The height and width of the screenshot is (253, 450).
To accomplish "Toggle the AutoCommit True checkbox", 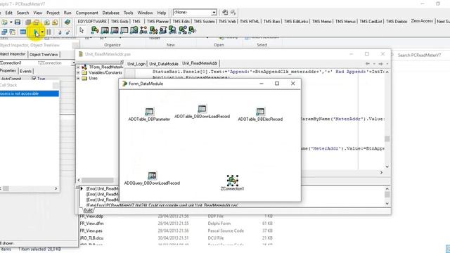I will pos(34,78).
